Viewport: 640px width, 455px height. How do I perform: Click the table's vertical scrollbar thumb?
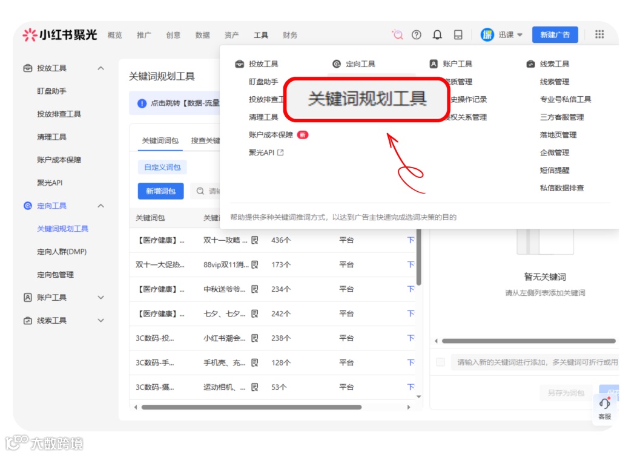coord(418,257)
